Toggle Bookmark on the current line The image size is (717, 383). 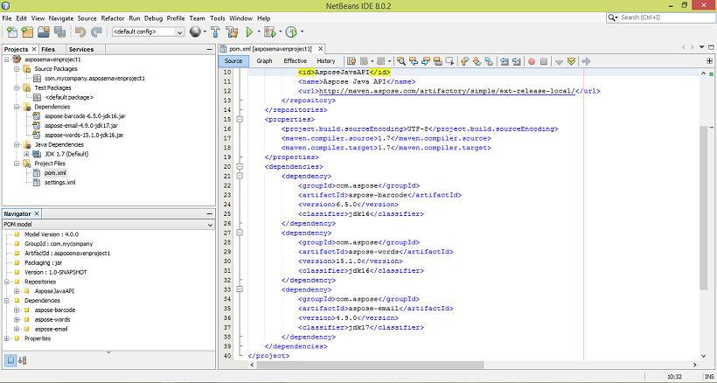click(490, 61)
